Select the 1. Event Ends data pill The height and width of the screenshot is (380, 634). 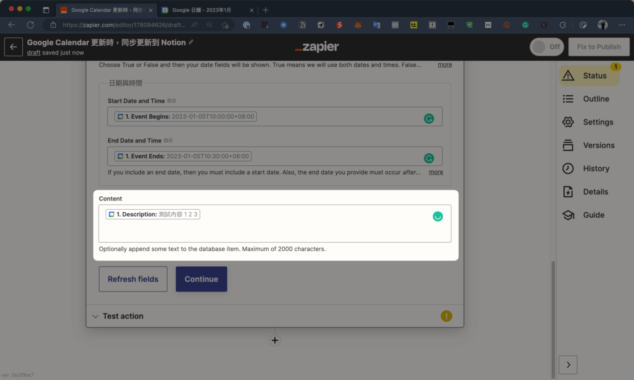point(183,156)
